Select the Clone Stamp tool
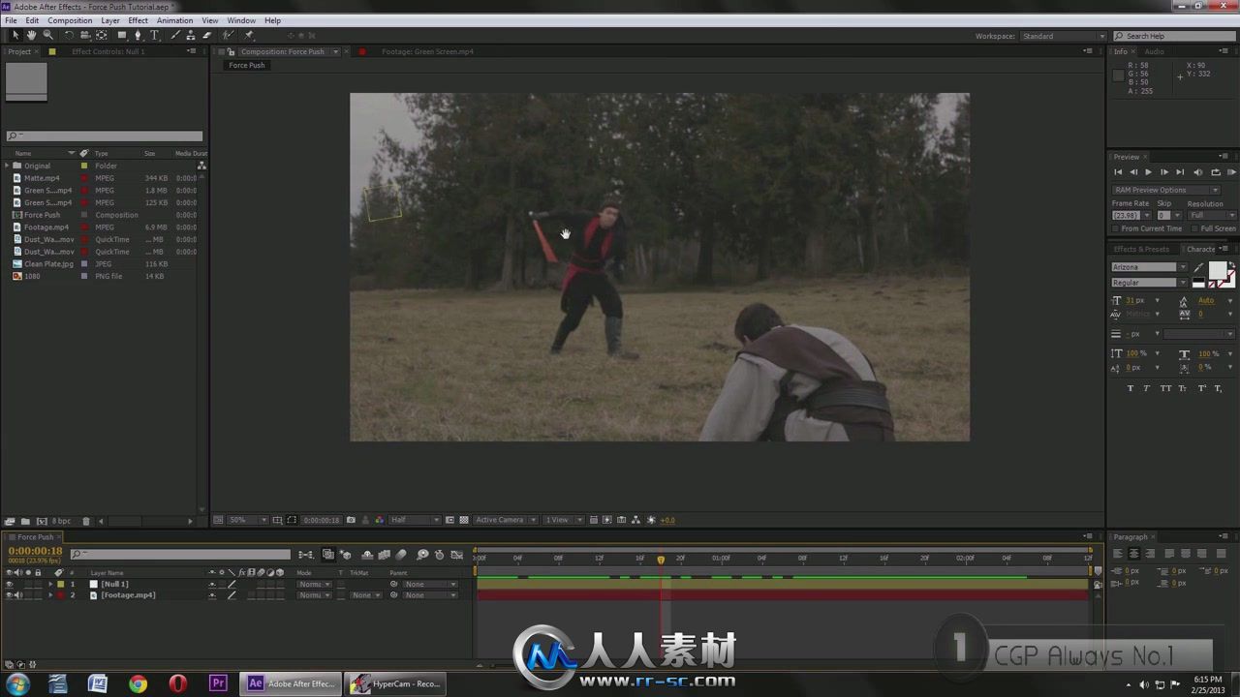Image resolution: width=1240 pixels, height=697 pixels. (191, 35)
